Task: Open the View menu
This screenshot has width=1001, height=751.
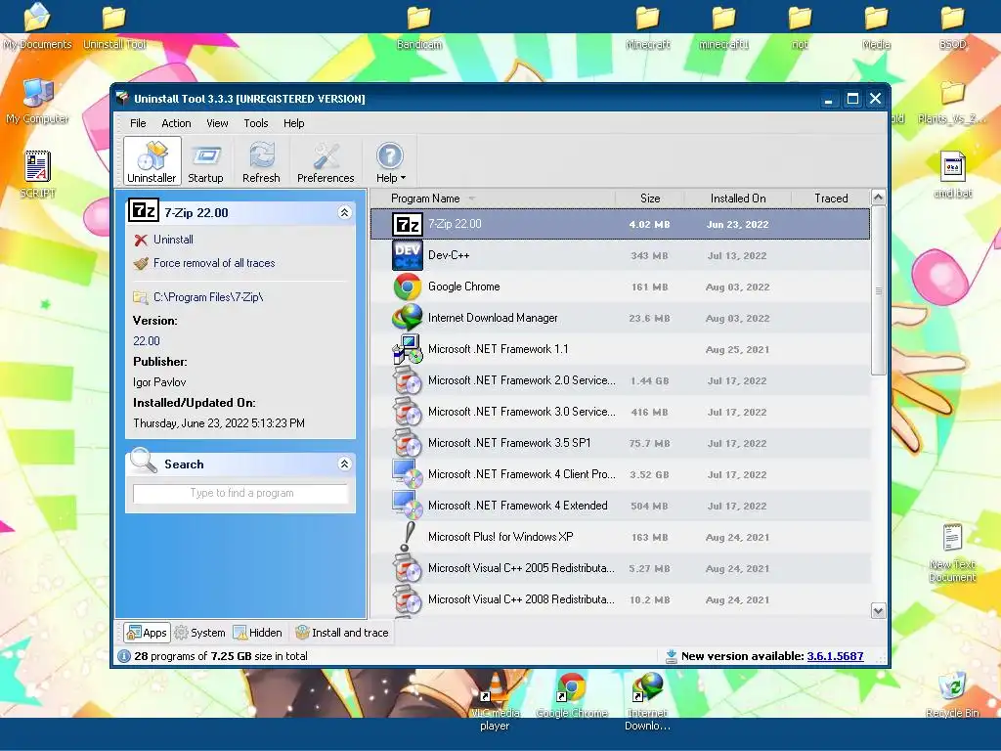Action: [x=217, y=123]
